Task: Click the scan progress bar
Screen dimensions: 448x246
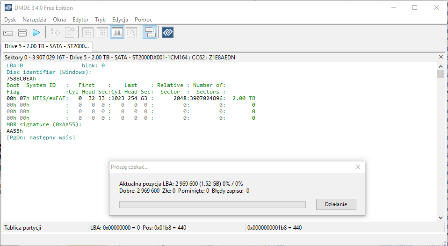Action: 212,204
